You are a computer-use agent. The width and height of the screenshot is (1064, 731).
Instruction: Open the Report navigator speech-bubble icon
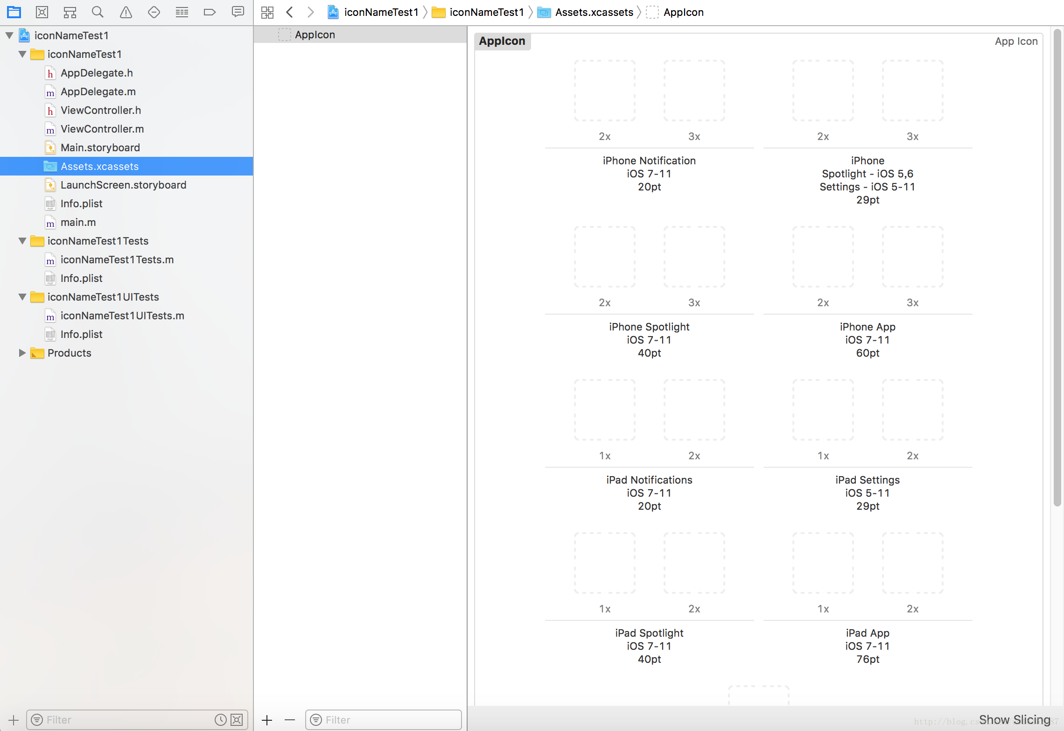238,12
